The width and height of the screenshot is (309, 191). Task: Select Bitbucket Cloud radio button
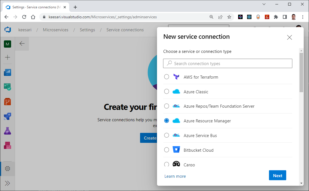click(x=166, y=150)
